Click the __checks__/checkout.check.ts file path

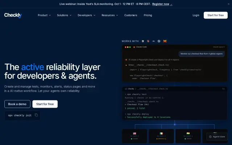tap(152, 89)
